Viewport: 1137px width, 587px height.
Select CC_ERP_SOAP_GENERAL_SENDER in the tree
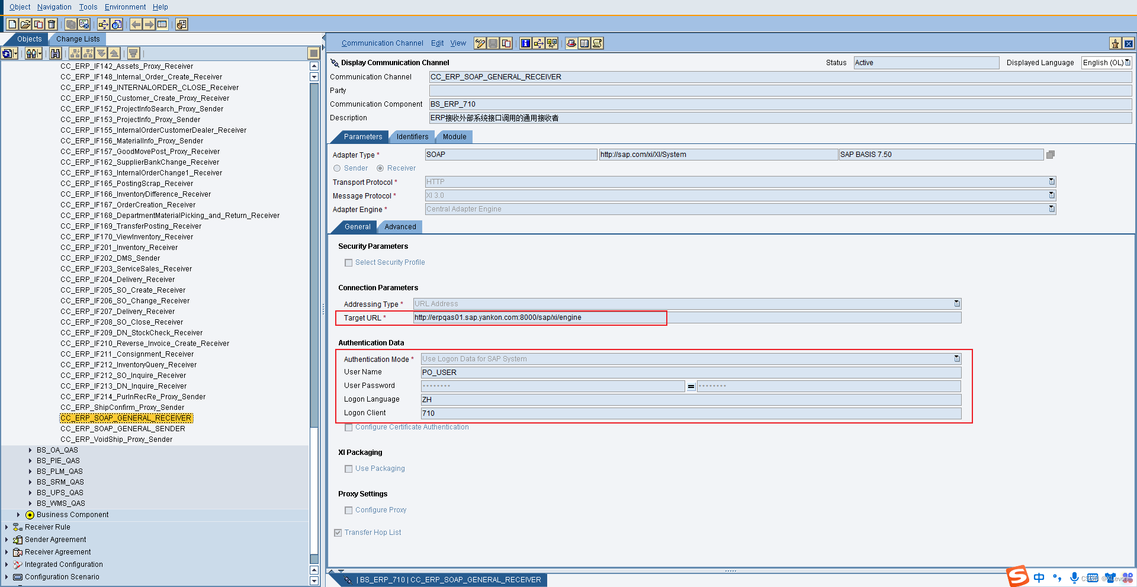pos(123,429)
